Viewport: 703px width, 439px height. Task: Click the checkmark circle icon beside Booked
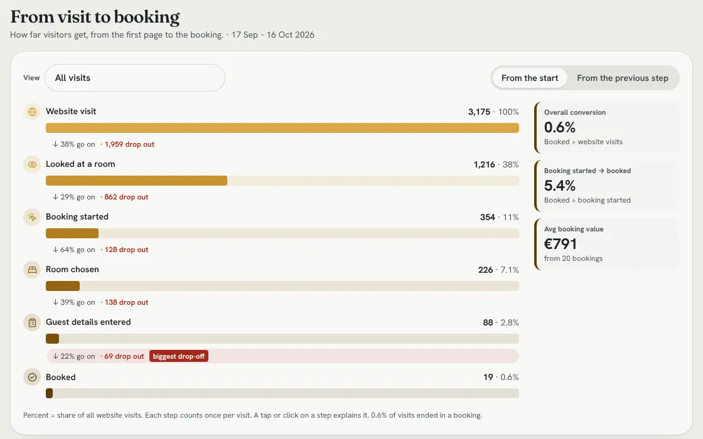coord(32,377)
